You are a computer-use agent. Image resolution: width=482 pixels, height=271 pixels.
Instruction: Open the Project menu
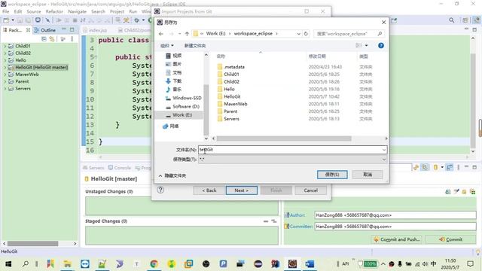click(x=117, y=11)
